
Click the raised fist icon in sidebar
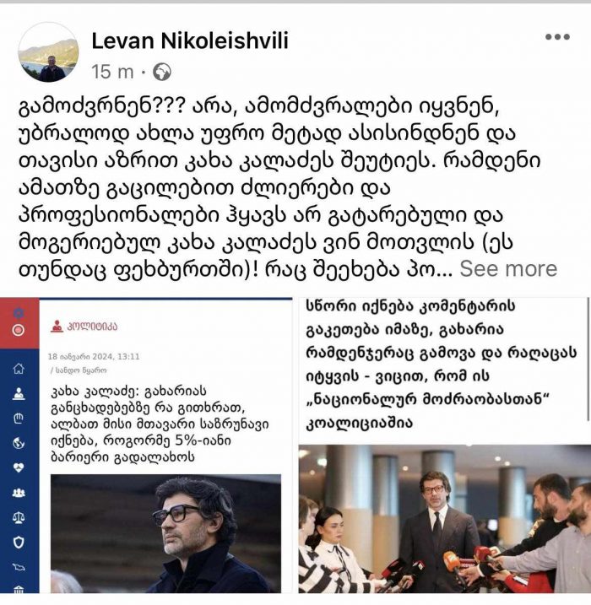(19, 419)
